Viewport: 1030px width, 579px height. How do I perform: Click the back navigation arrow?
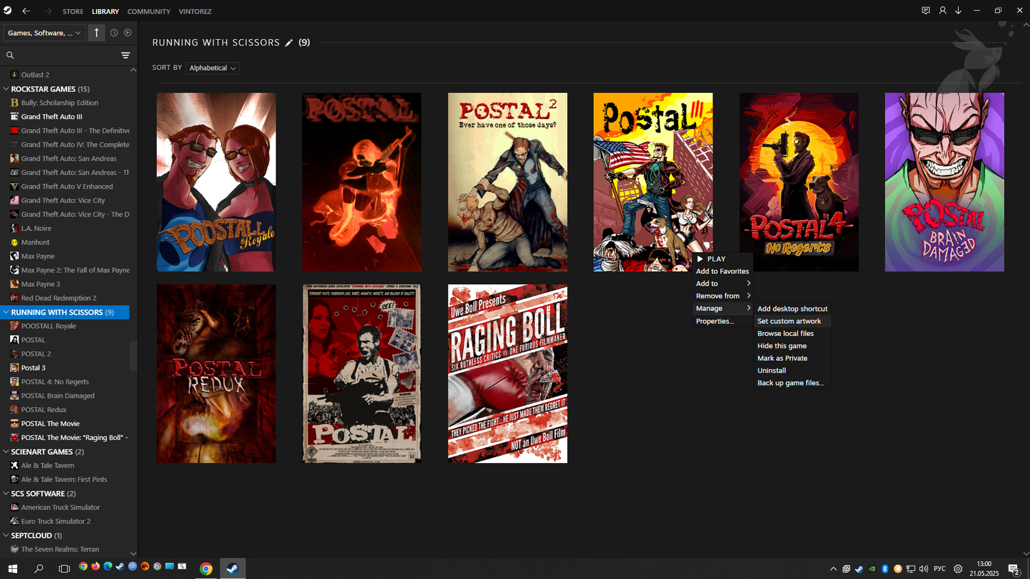click(26, 11)
